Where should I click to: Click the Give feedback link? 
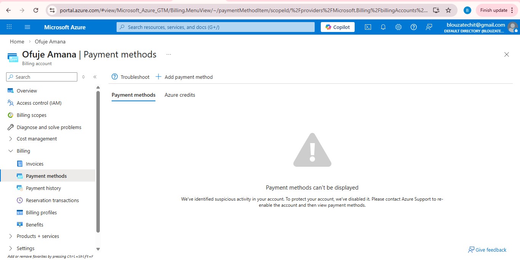click(487, 250)
